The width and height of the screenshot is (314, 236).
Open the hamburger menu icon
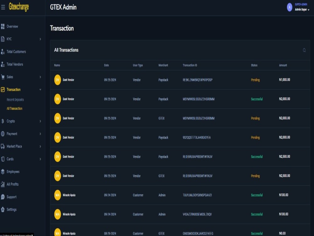3,8
